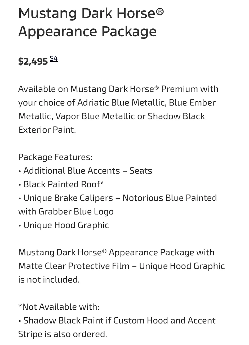Click the 'Shadow Black' paint name in availability paragraph
Image resolution: width=249 pixels, height=345 pixels.
(x=176, y=116)
